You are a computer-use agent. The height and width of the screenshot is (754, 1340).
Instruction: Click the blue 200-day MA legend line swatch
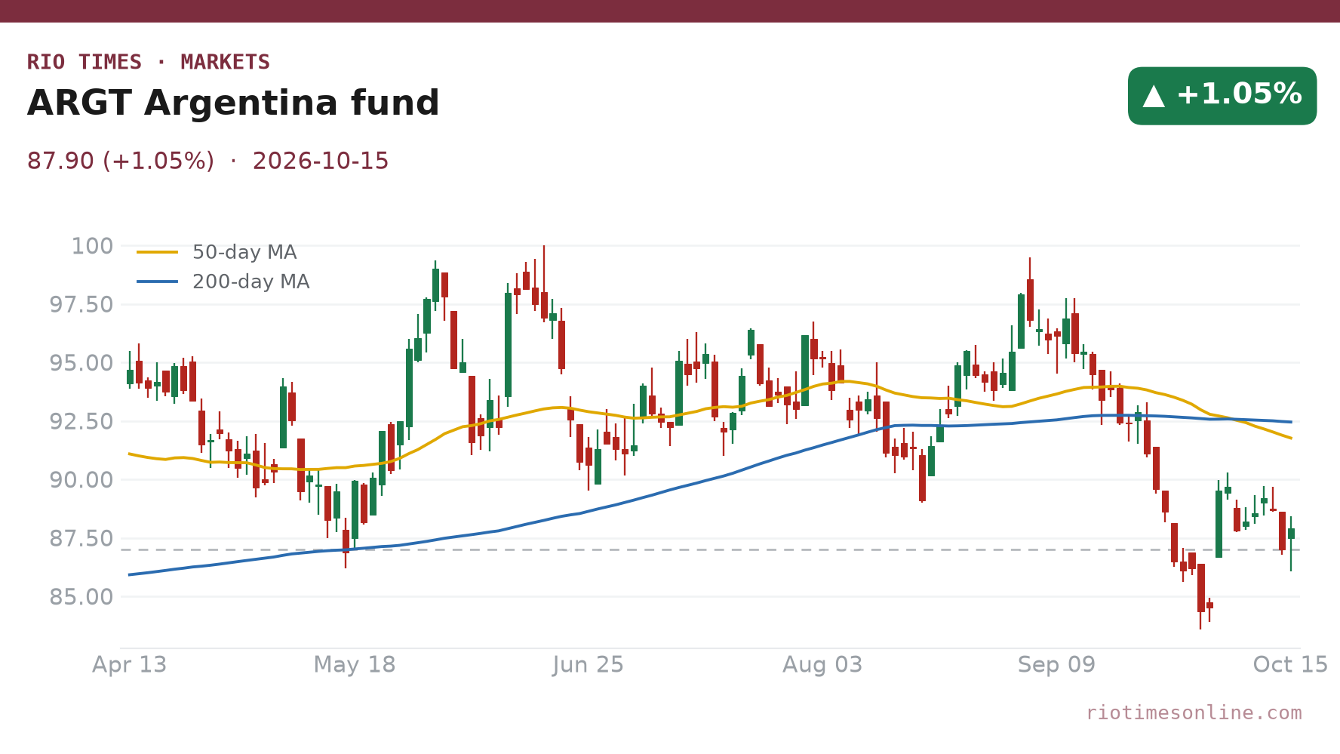point(158,282)
